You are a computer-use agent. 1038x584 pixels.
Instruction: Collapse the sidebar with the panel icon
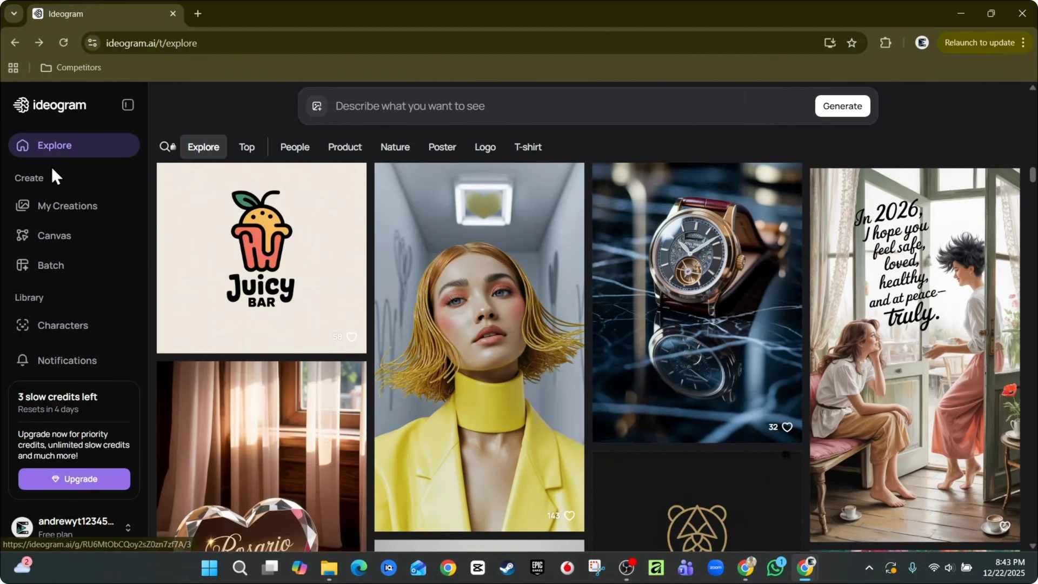coord(128,104)
